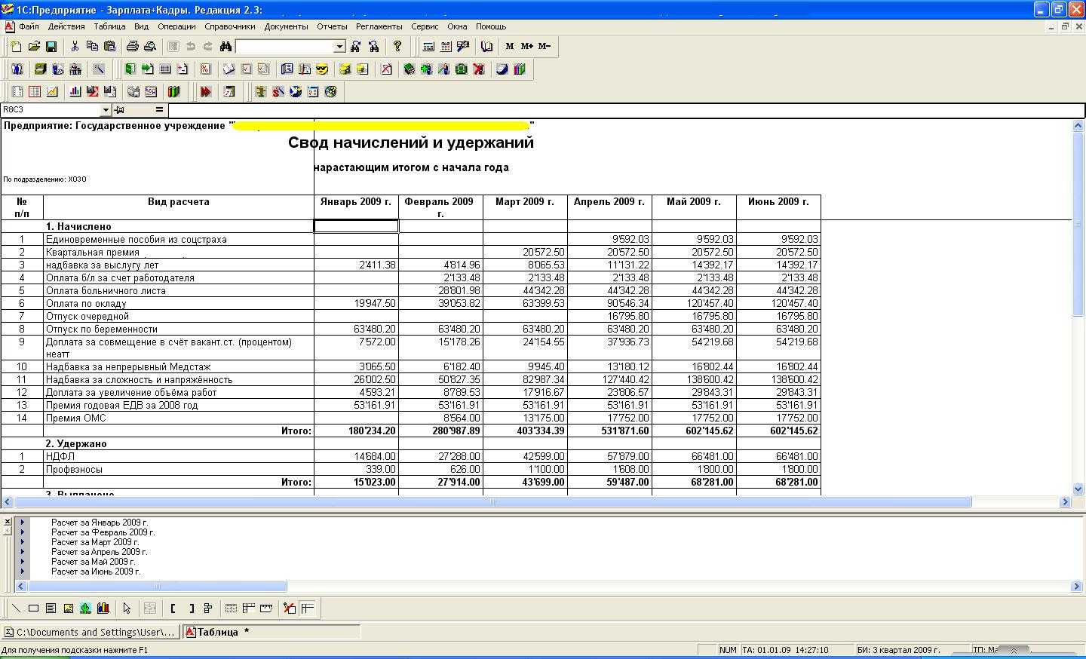
Task: Click the Insert diagram books icon
Action: [103, 608]
